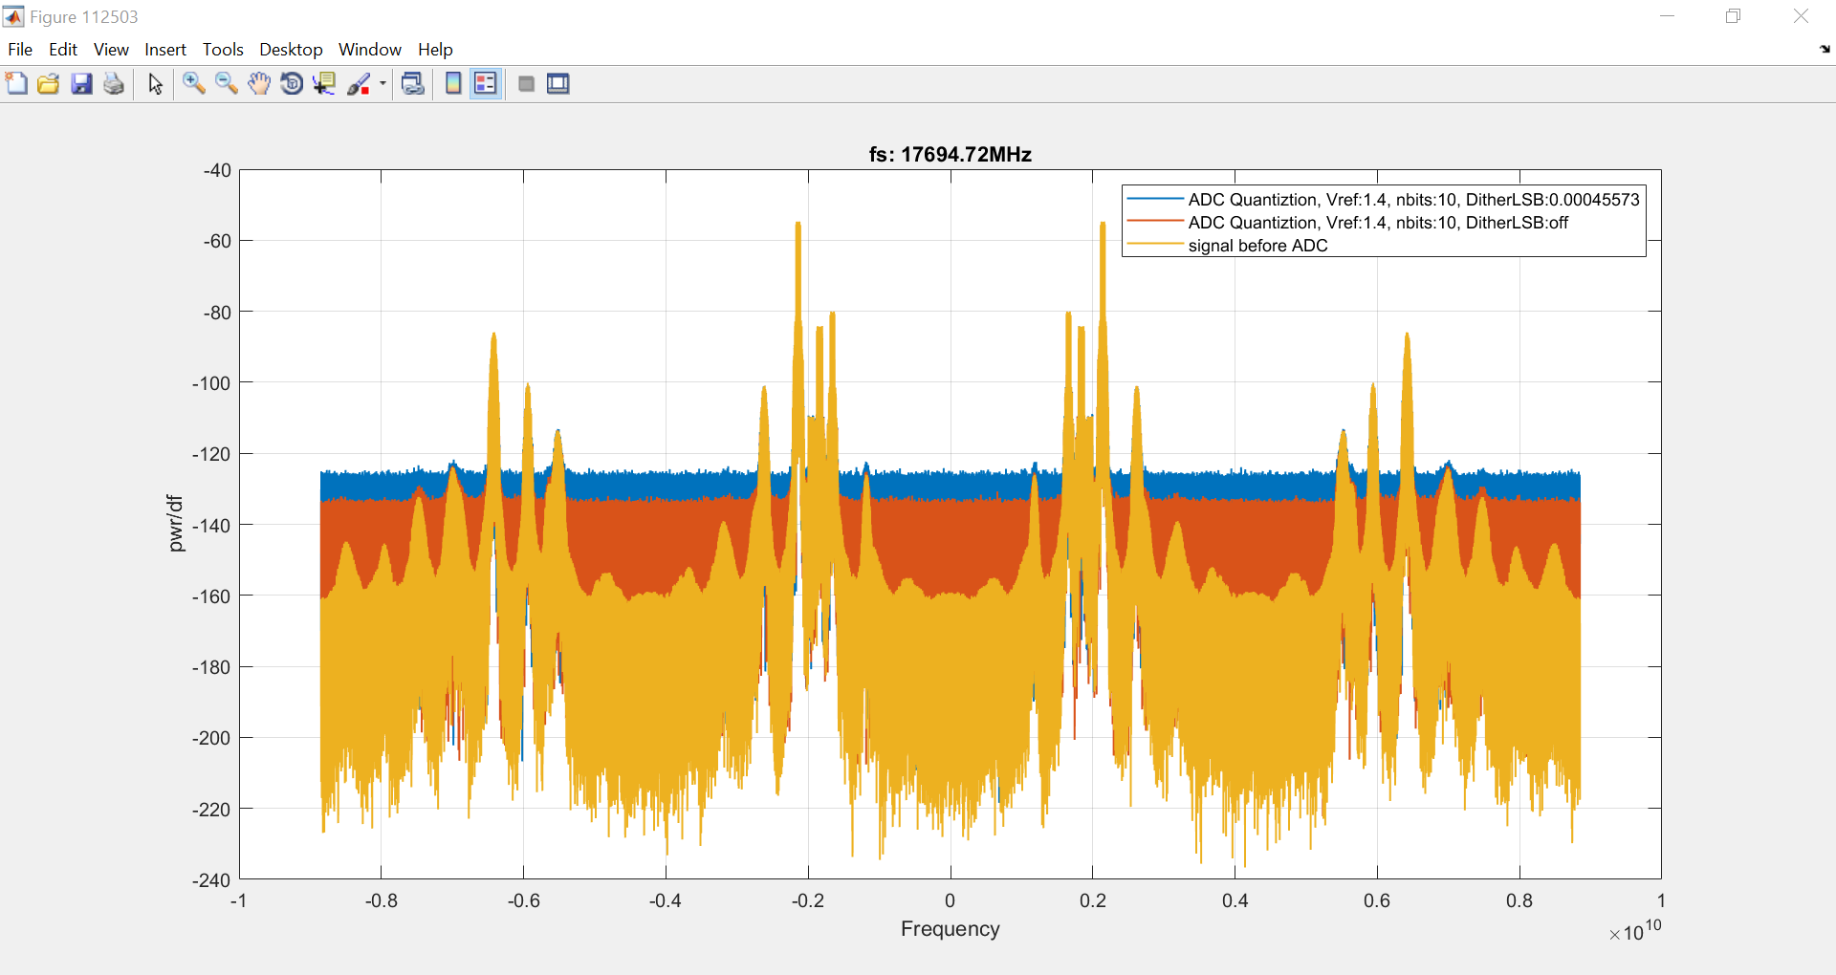Minimize the Figure 112503 window
This screenshot has width=1836, height=975.
click(1668, 16)
